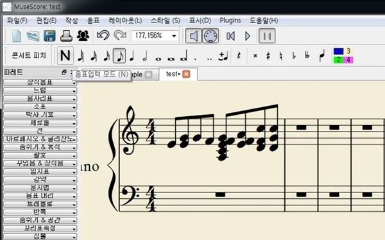
Task: Toggle note input mode with the N button
Action: click(x=65, y=56)
